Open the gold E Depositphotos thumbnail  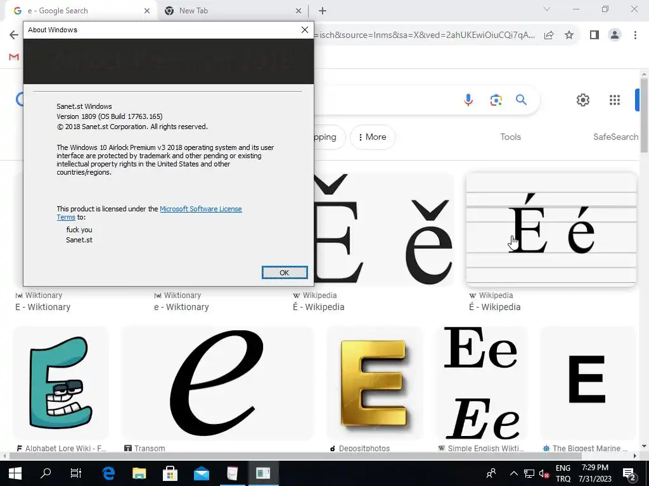coord(375,383)
